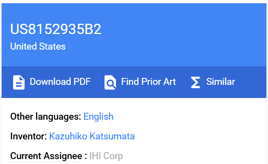Click blank header area right of patent number
This screenshot has width=268, height=164.
coord(184,30)
